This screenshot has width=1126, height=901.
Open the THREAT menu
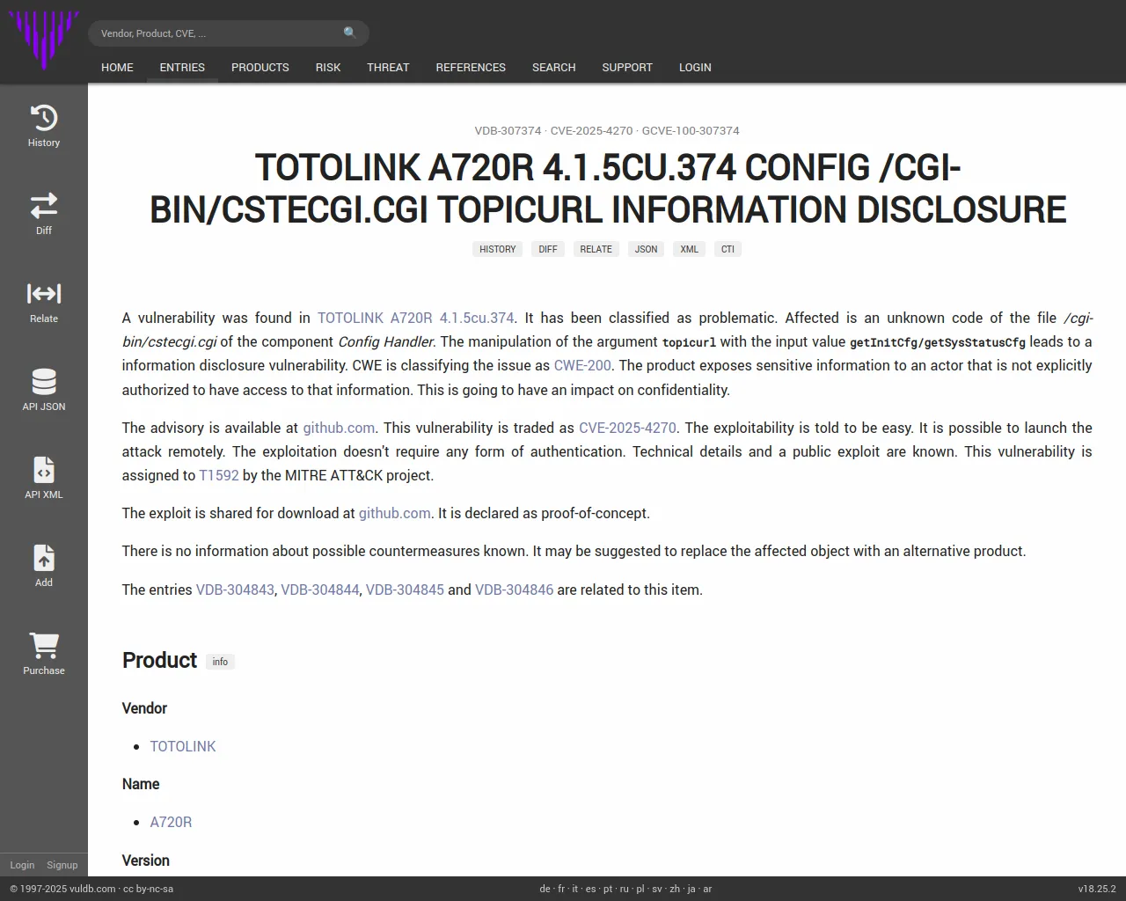click(388, 68)
